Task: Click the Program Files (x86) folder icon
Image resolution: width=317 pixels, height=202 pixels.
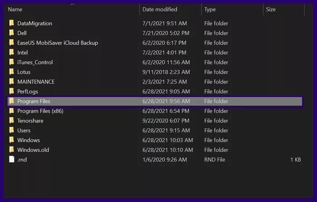Action: (x=12, y=111)
